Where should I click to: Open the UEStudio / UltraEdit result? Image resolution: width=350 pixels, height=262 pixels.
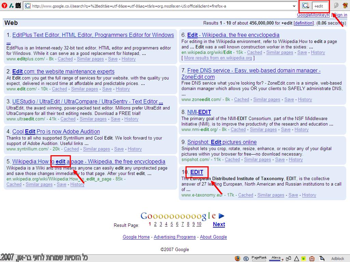point(87,102)
